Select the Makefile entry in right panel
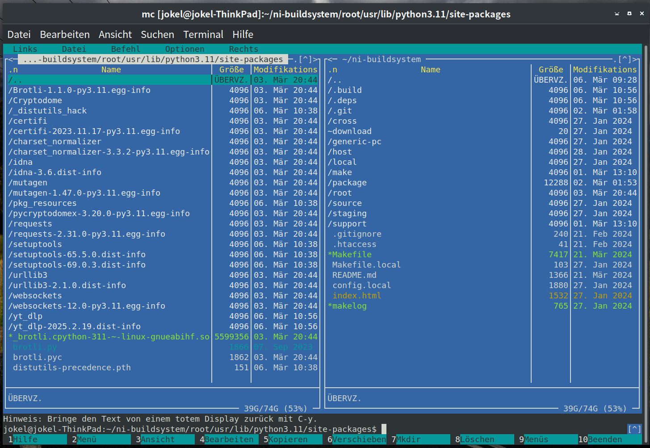The height and width of the screenshot is (448, 650). pyautogui.click(x=352, y=255)
